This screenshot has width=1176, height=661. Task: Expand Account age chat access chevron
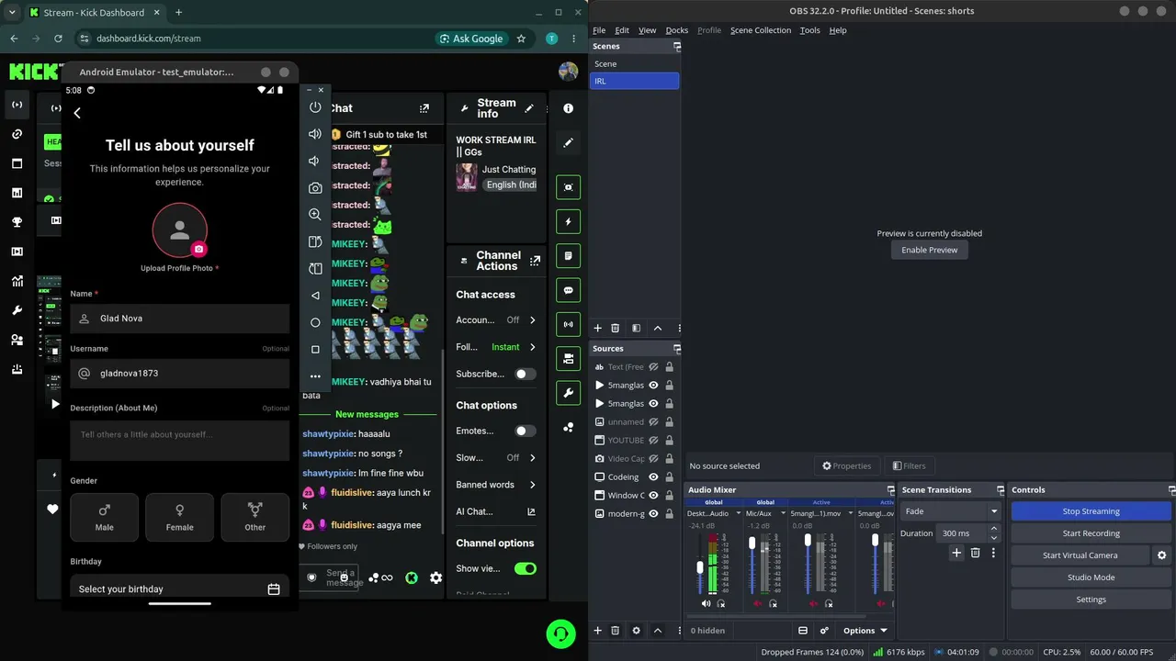click(x=532, y=320)
